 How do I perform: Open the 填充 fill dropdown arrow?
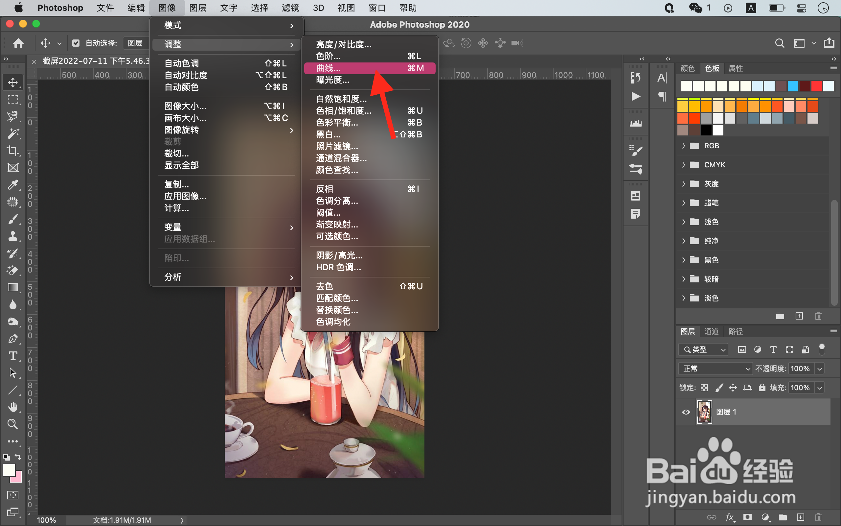820,388
